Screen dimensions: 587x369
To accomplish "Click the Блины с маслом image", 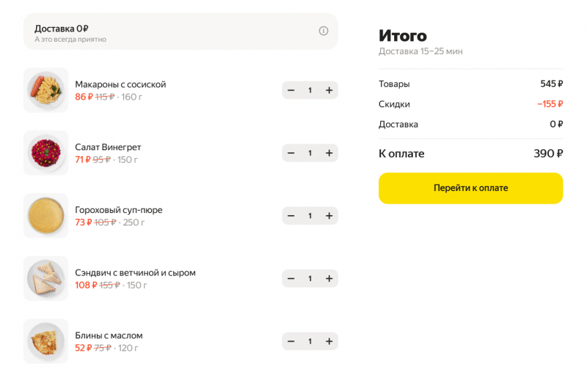I will [x=46, y=341].
